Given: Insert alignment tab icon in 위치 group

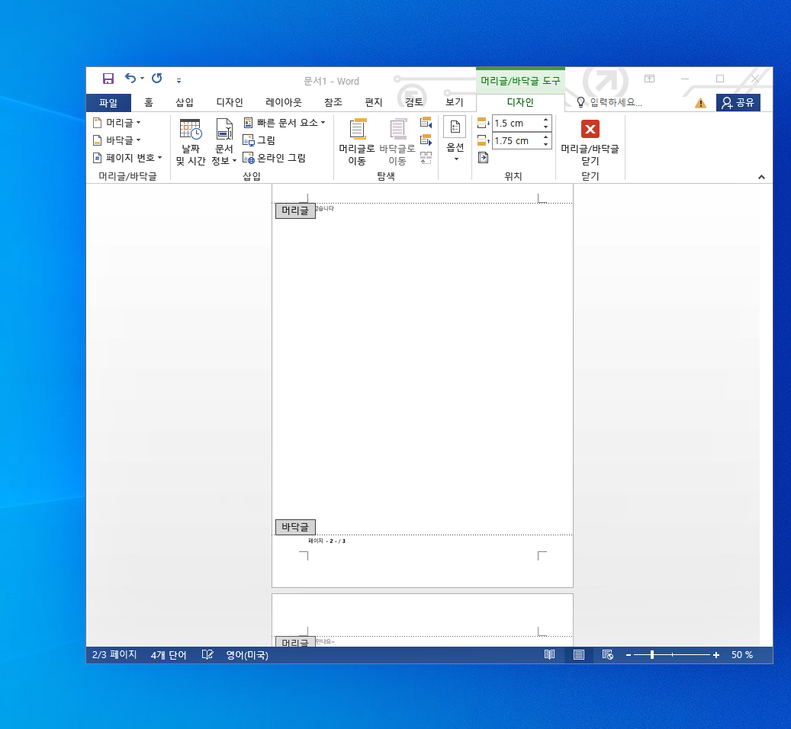Looking at the screenshot, I should tap(483, 158).
